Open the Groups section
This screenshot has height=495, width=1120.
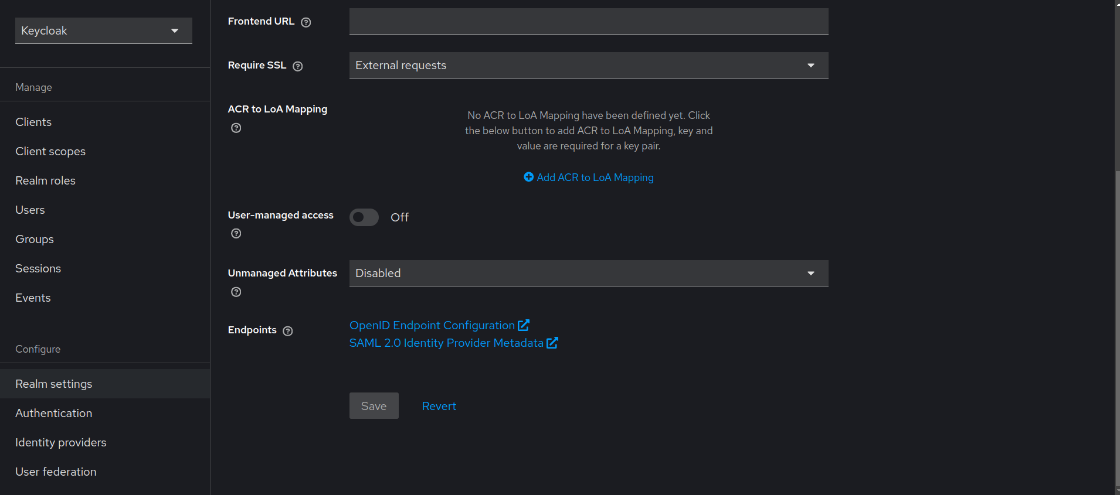[x=105, y=239]
